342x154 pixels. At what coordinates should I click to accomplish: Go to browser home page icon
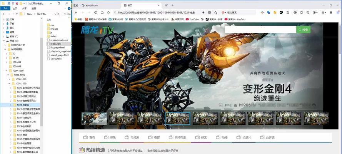point(102,13)
